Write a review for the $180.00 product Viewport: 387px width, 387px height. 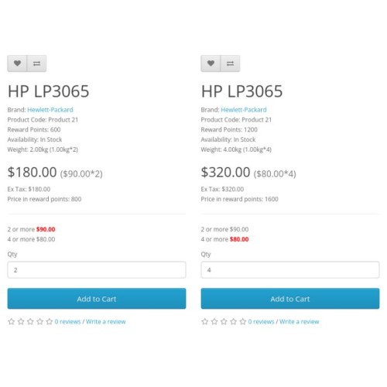[x=106, y=322]
